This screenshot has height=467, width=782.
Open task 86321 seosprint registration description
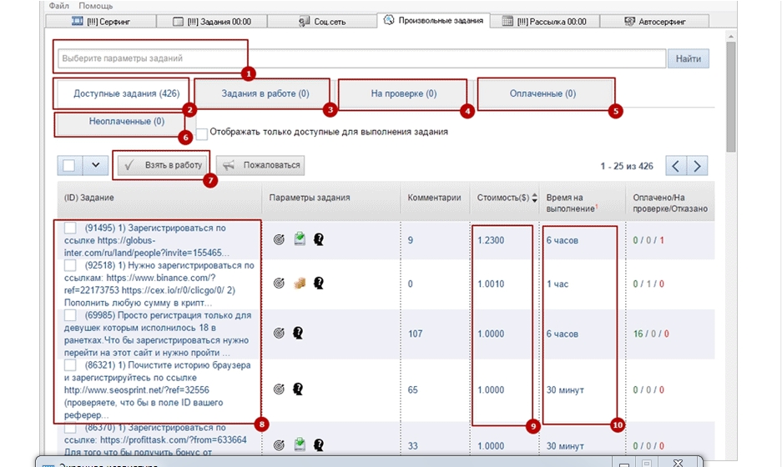pos(158,389)
